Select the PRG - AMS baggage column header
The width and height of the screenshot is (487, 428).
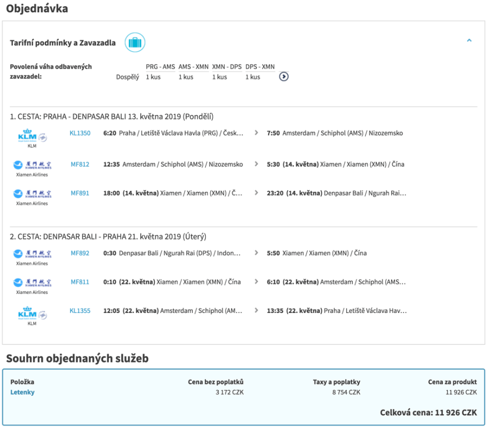click(x=160, y=67)
